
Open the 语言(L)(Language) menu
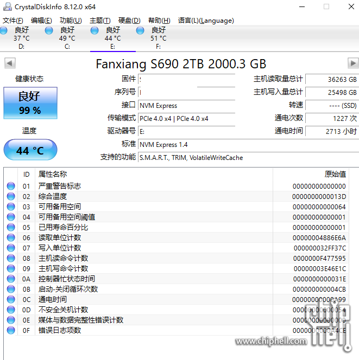(x=206, y=21)
